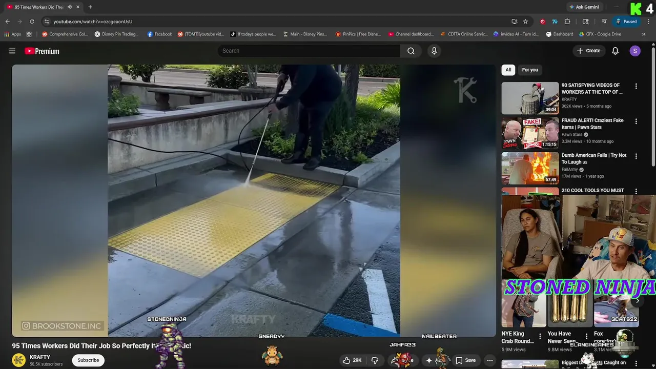This screenshot has height=369, width=656.
Task: Open options for NYE King Crab short
Action: 540,337
